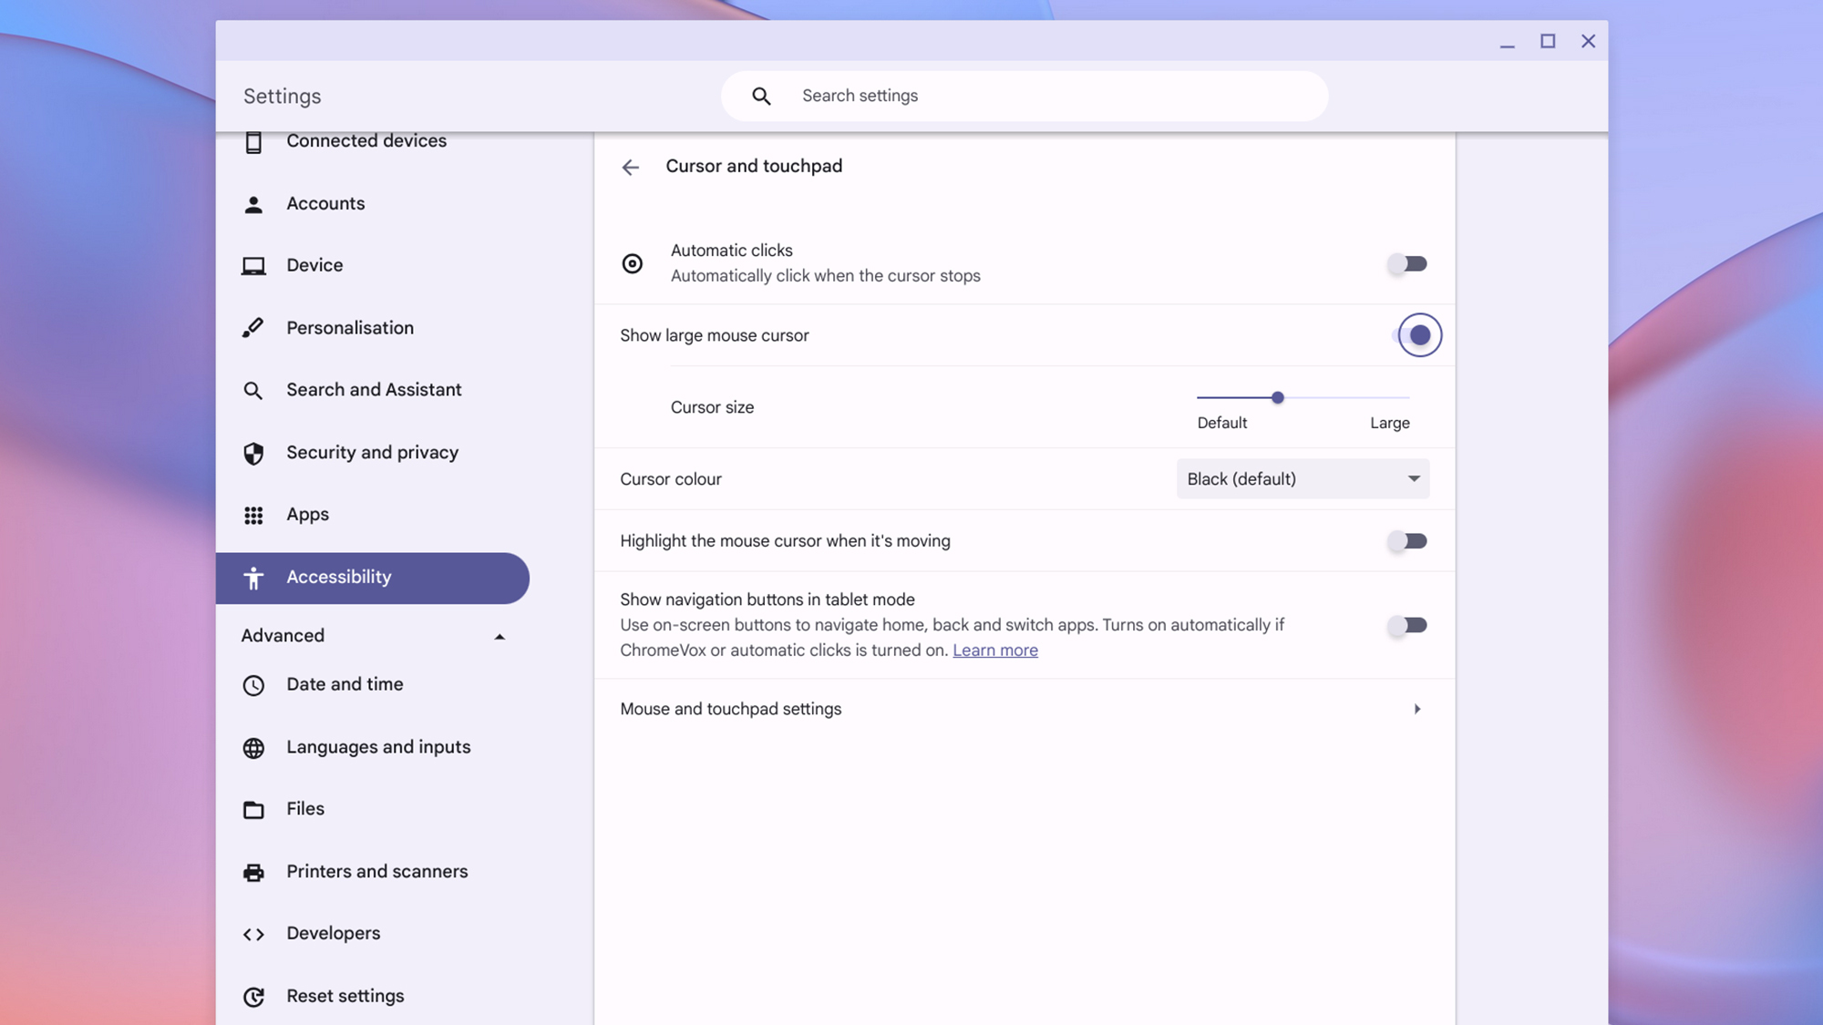Close the Settings window
The width and height of the screenshot is (1823, 1025).
[1588, 42]
